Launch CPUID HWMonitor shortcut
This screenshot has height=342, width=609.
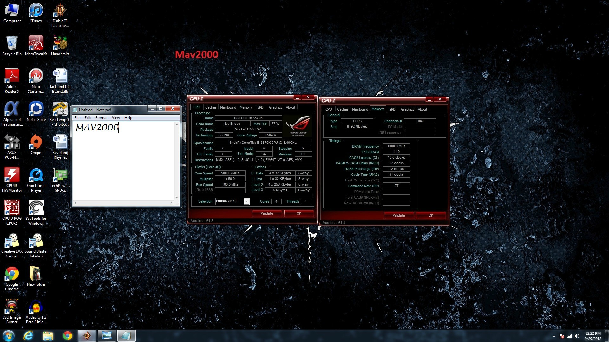tap(12, 180)
